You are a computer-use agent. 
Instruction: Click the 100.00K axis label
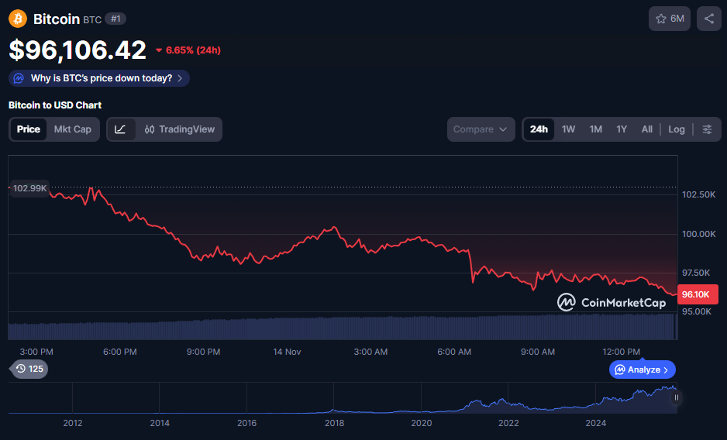tap(698, 234)
